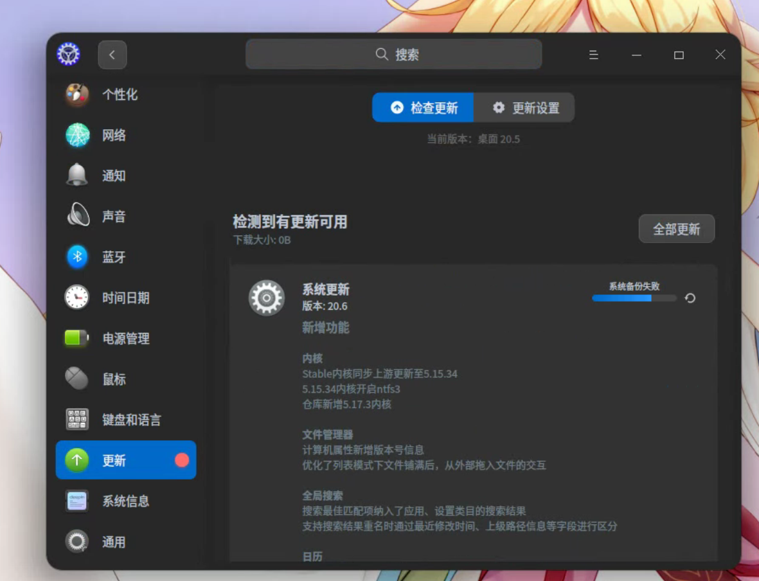The image size is (759, 581).
Task: Click 仓库新增5.17.3内核 line
Action: click(x=346, y=404)
